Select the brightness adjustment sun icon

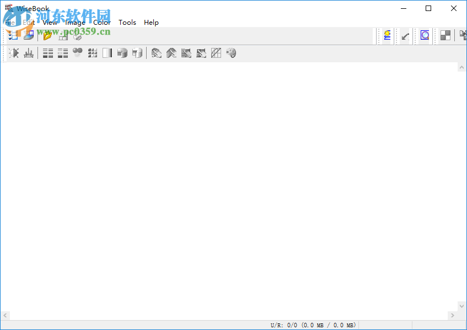(x=13, y=52)
